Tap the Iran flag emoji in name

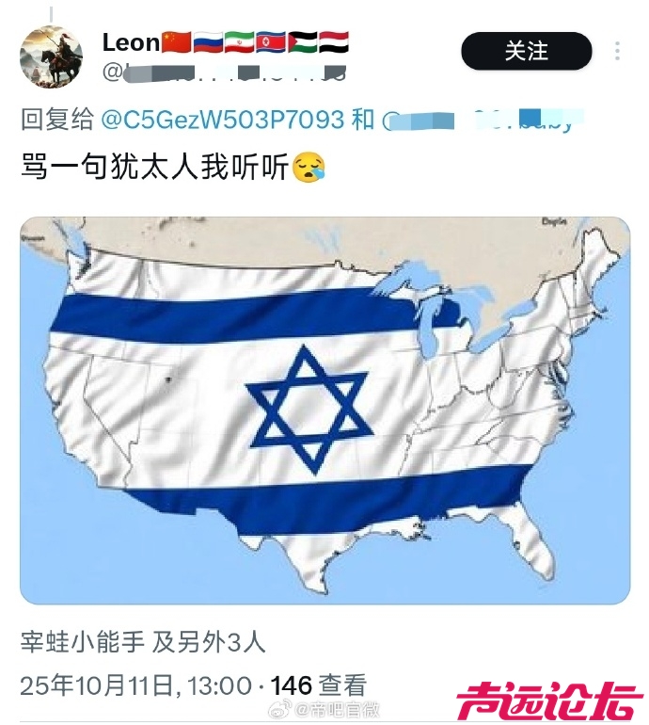coord(239,42)
